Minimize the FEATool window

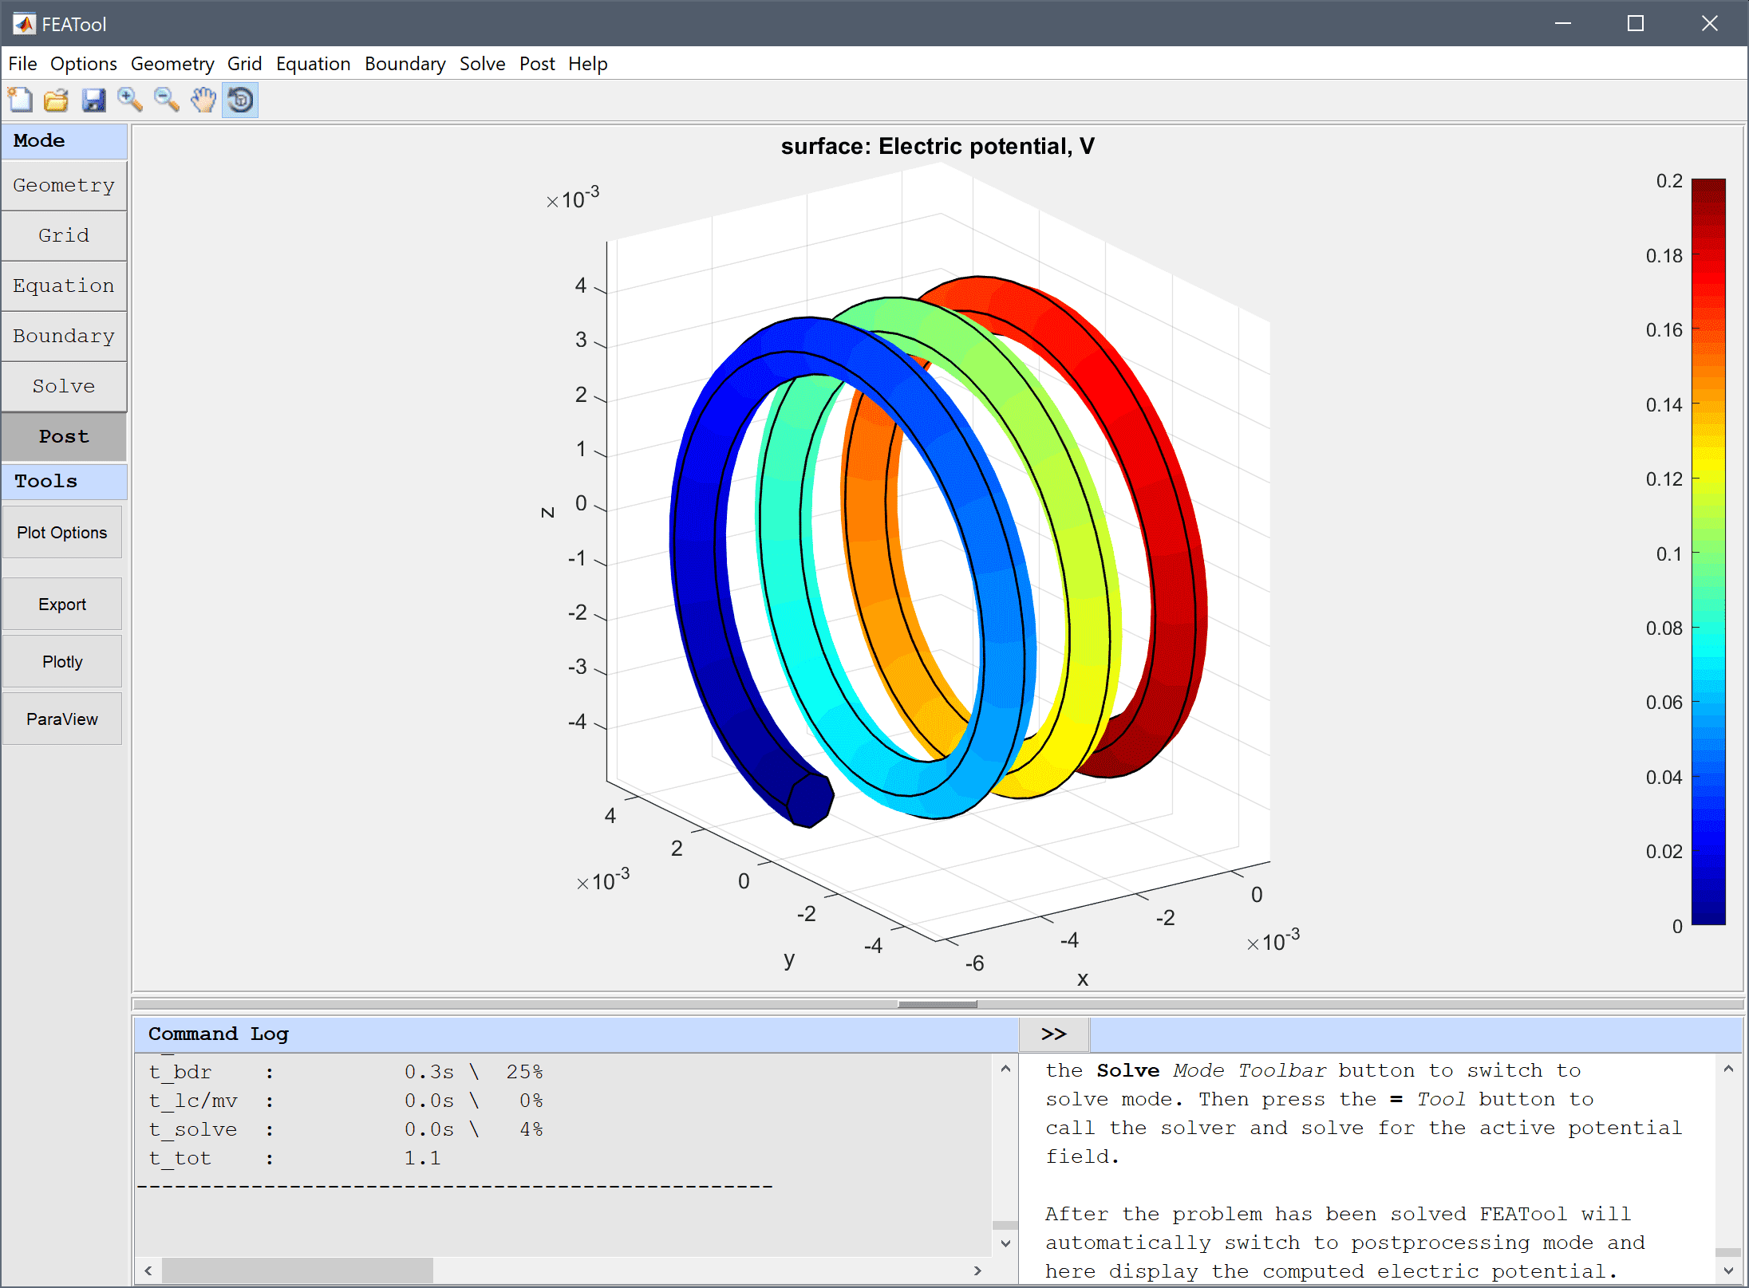click(1563, 24)
